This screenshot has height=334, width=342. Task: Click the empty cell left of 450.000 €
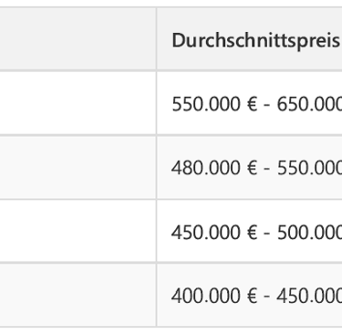(78, 231)
